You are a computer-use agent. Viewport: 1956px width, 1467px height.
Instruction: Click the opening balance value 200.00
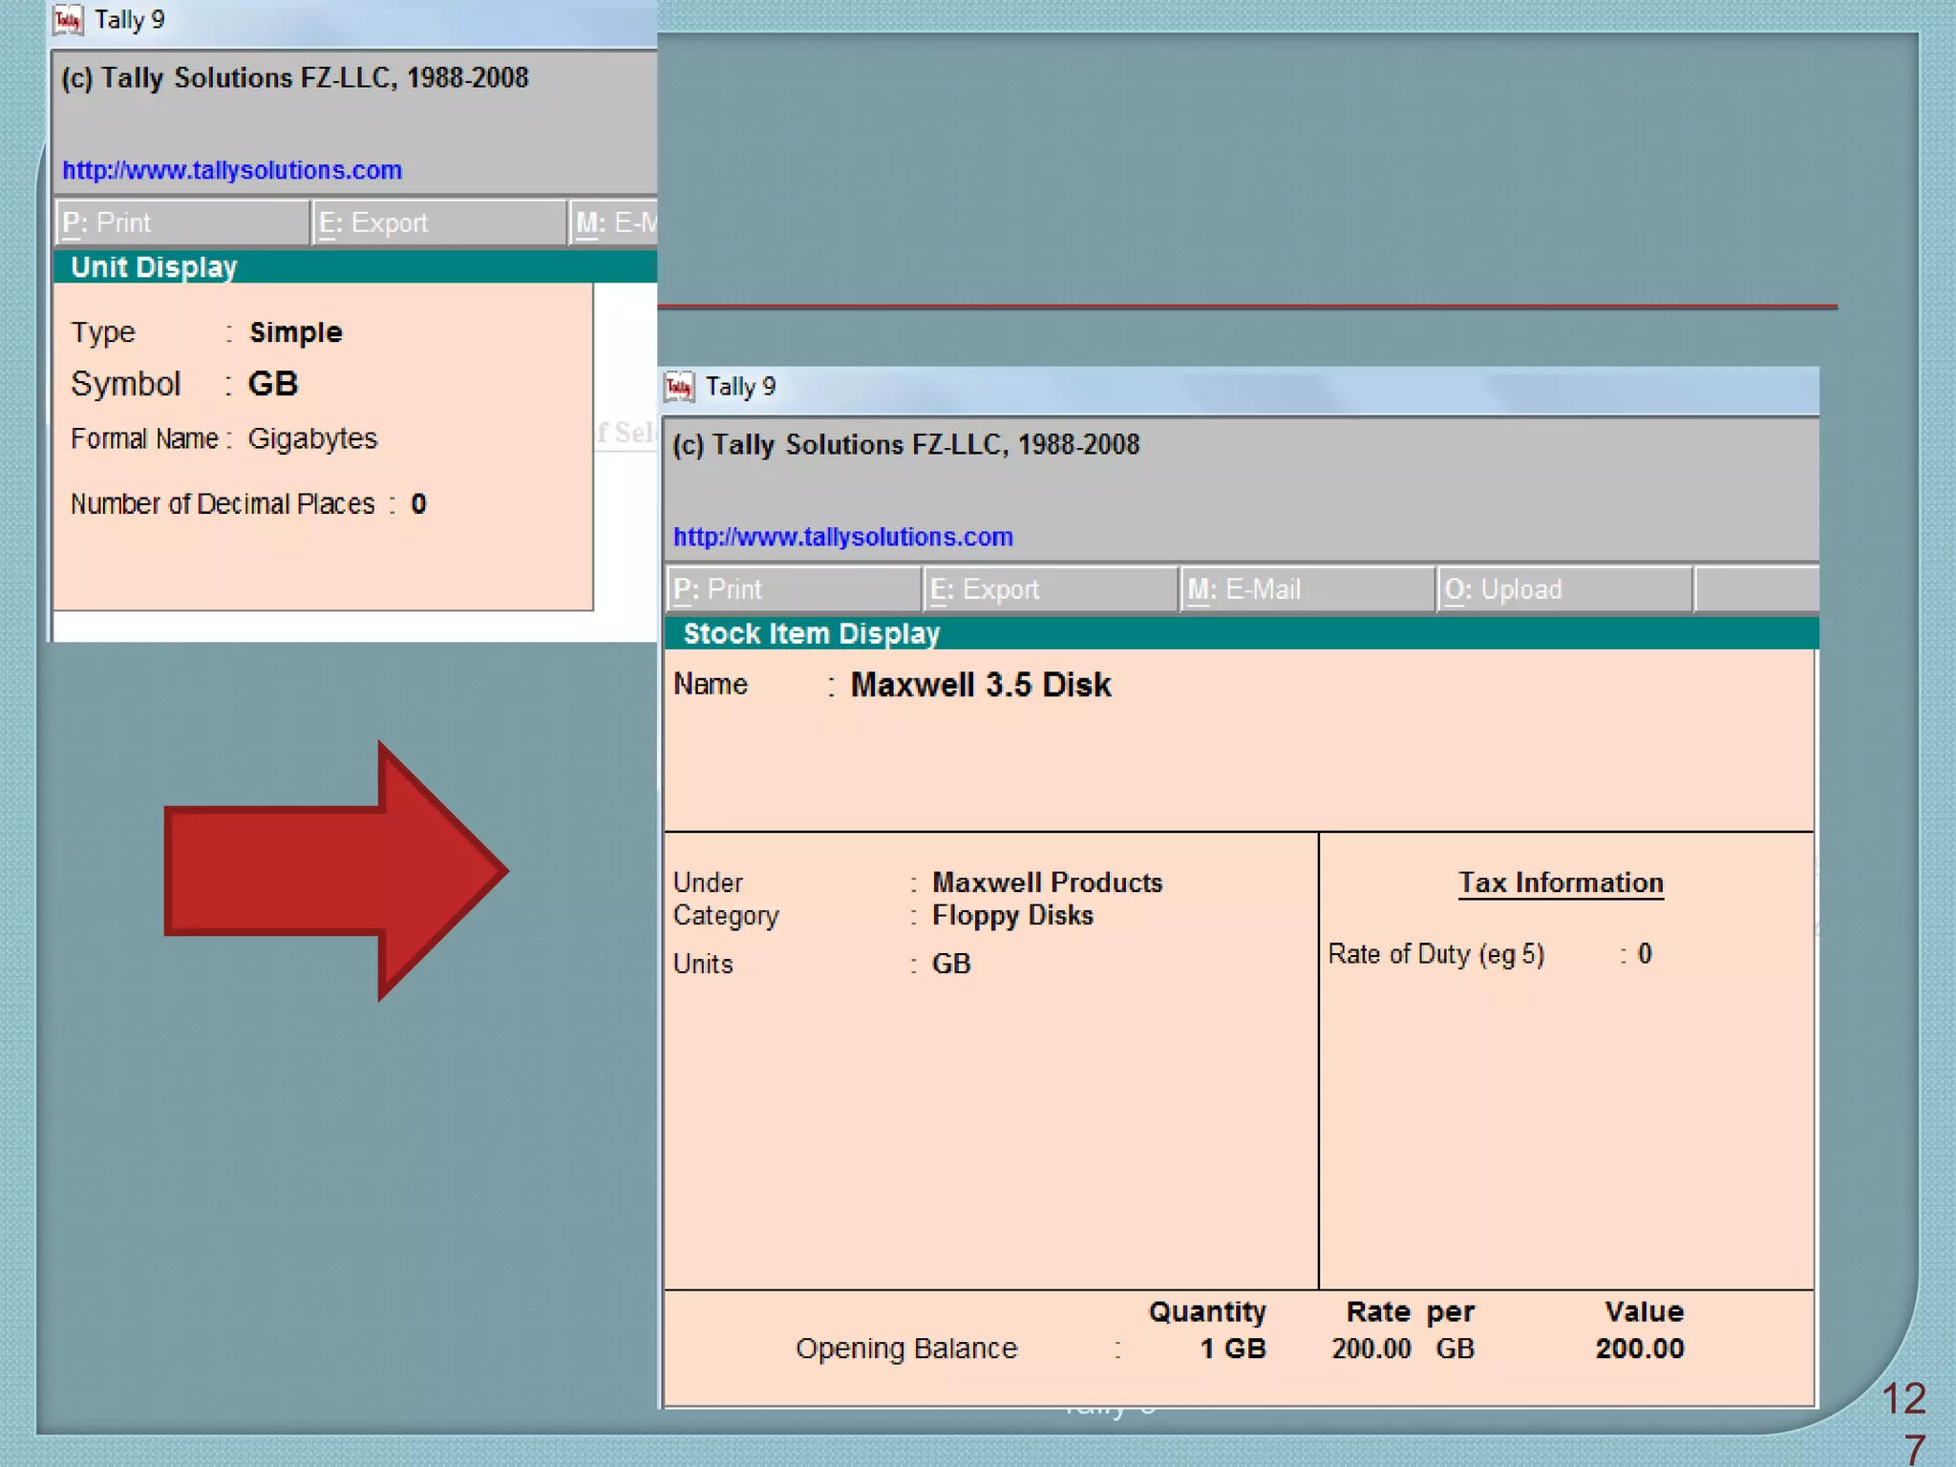tap(1639, 1349)
